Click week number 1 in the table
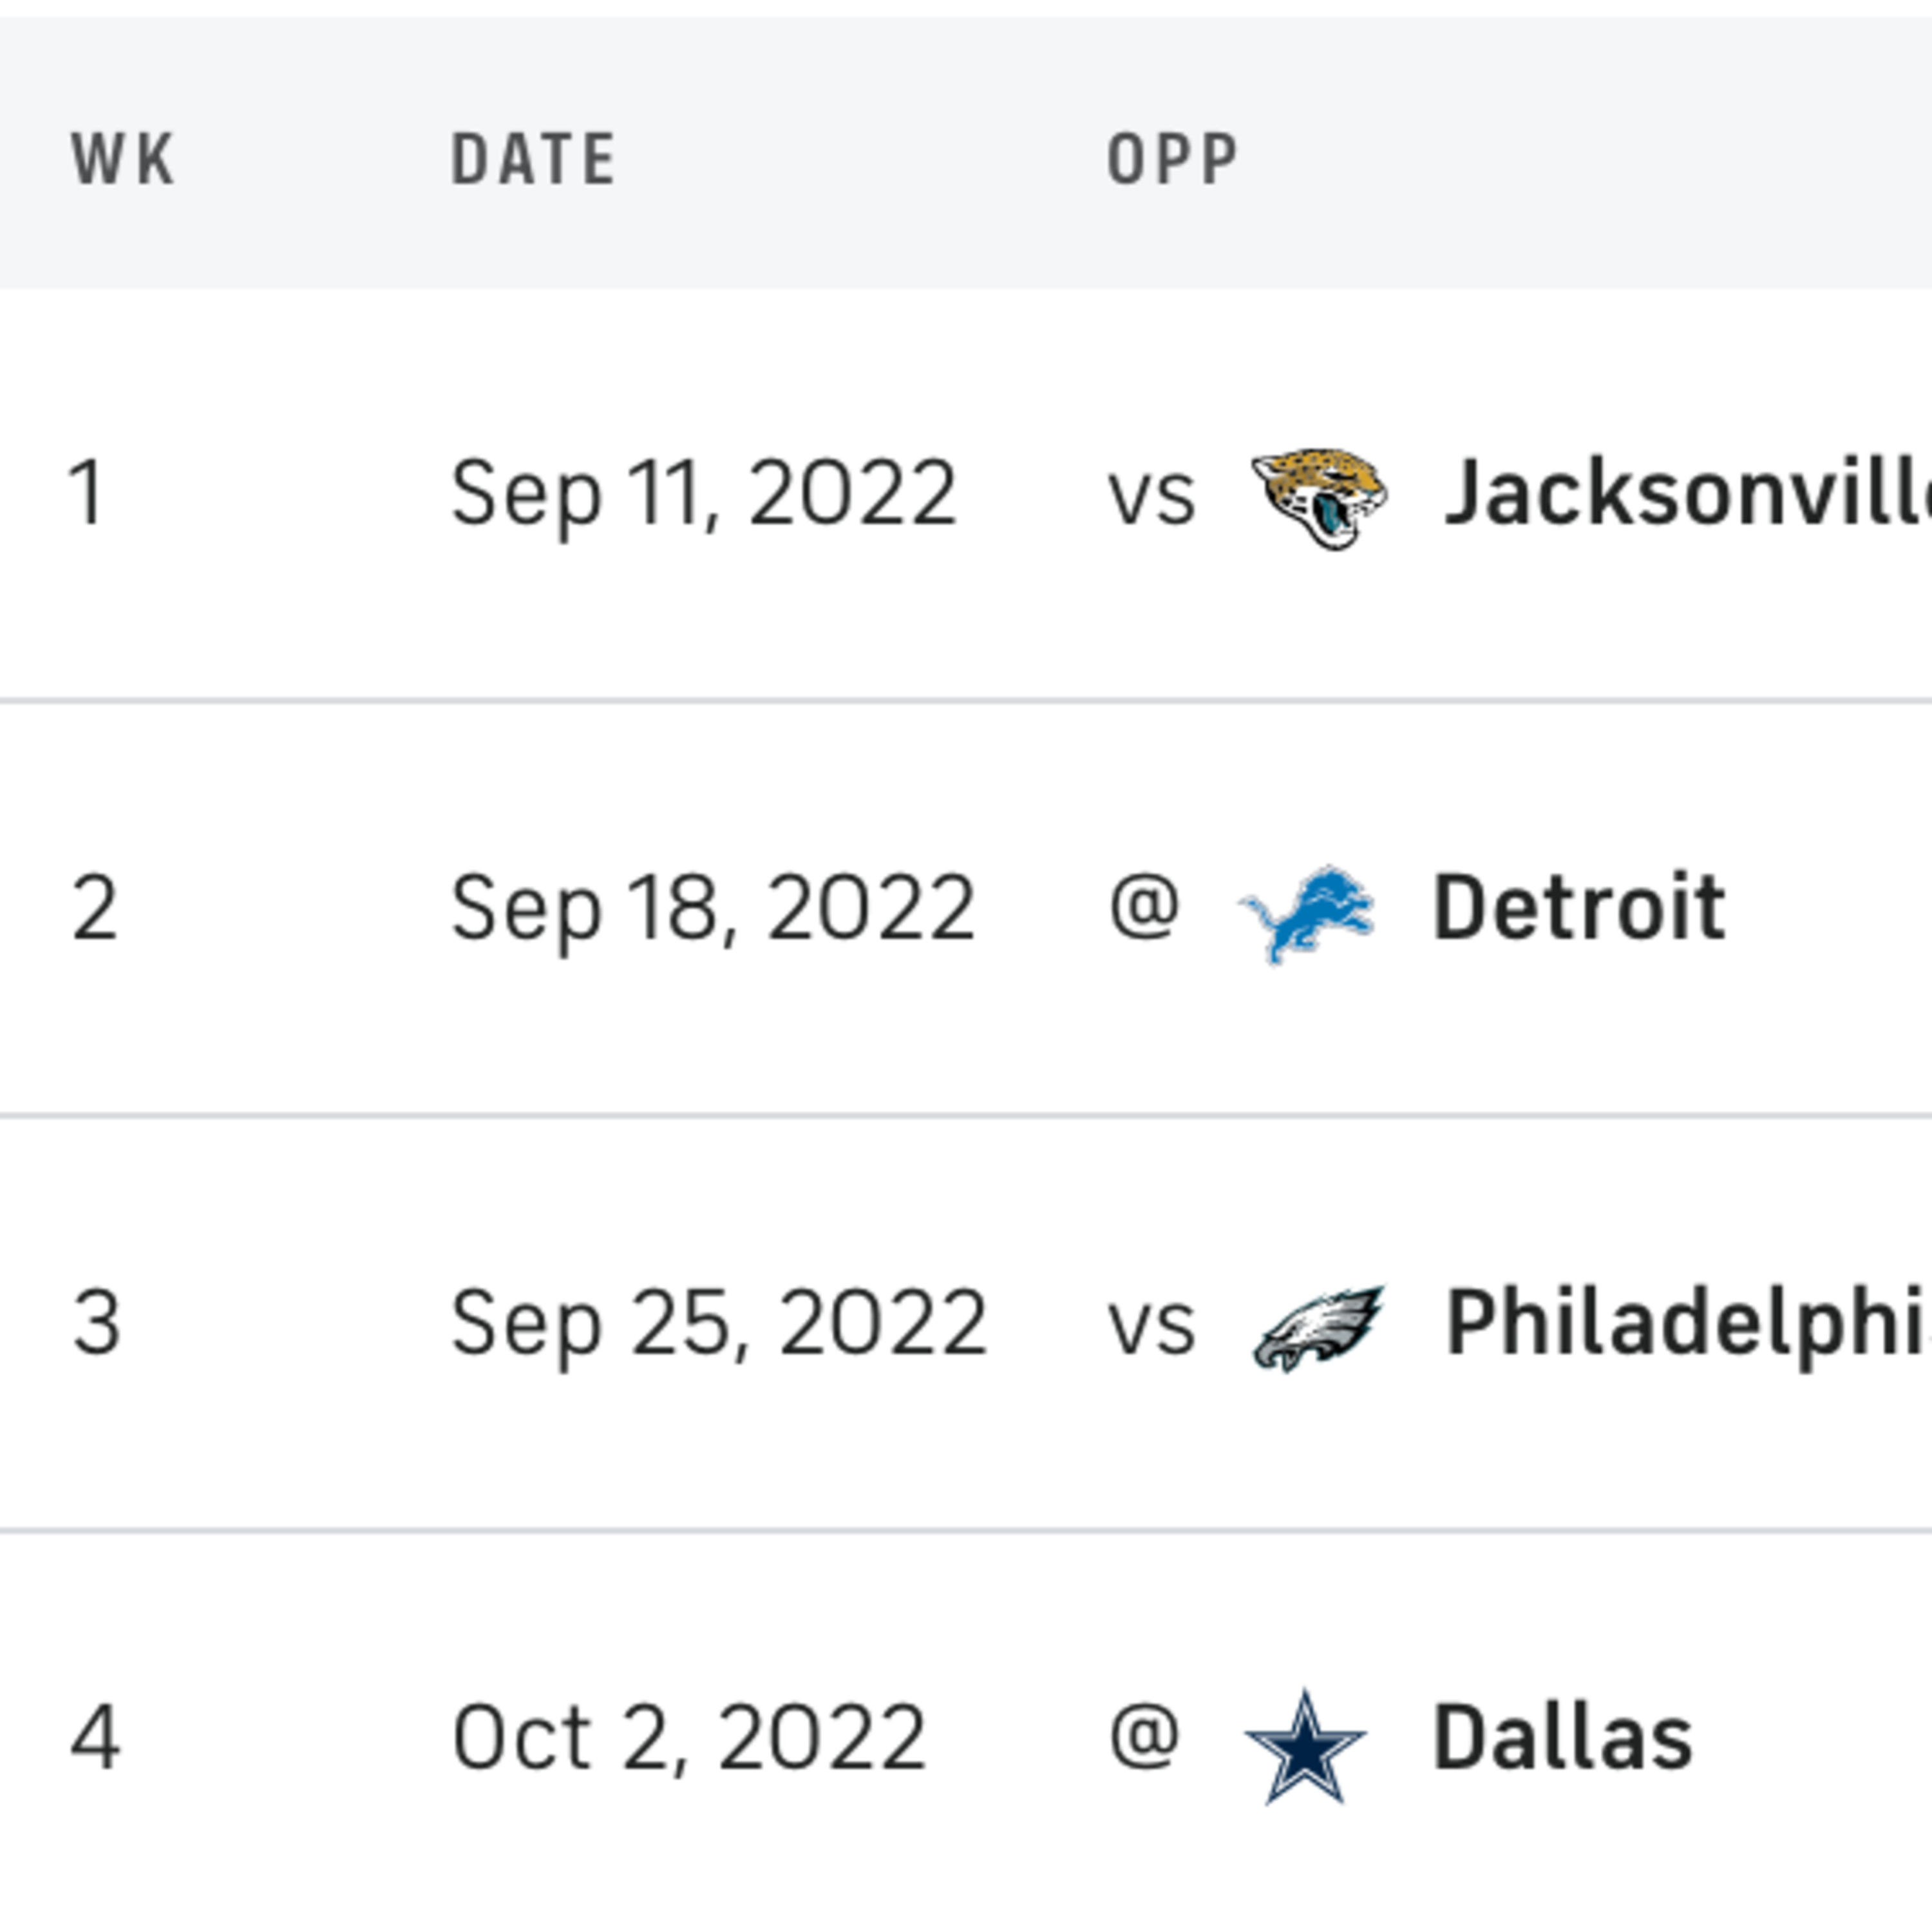1932x1932 pixels. 87,493
